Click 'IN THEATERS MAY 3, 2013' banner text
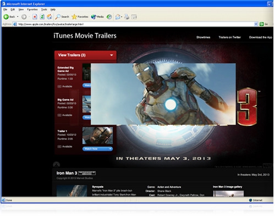 [x=163, y=159]
